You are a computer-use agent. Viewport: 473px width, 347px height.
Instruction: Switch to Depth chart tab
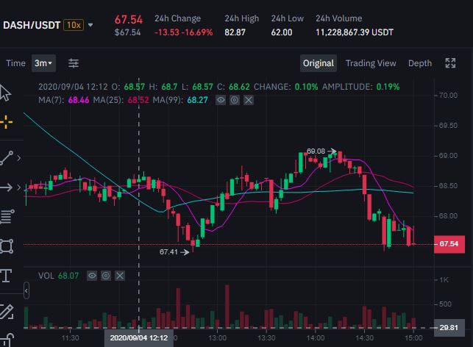click(x=420, y=63)
